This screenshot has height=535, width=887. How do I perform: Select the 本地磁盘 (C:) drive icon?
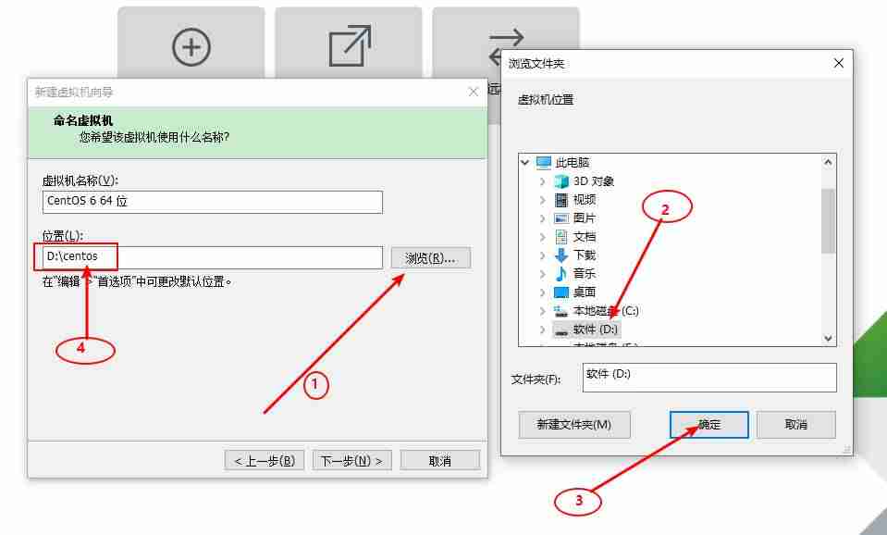point(561,311)
